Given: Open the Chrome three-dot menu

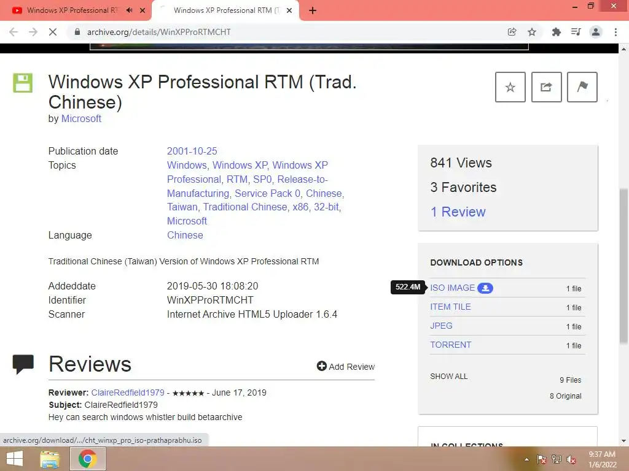Looking at the screenshot, I should (615, 32).
